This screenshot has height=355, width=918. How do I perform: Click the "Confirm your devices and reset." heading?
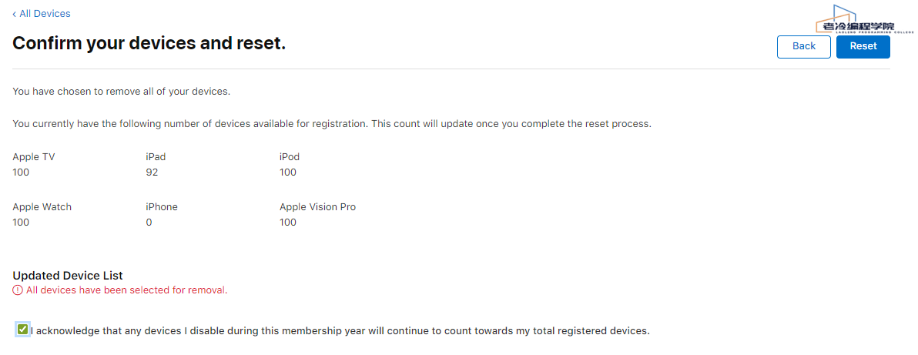[149, 43]
